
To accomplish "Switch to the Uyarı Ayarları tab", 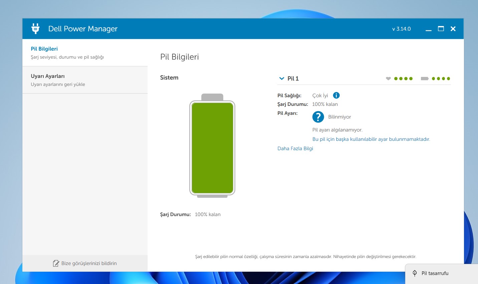I will (x=48, y=76).
